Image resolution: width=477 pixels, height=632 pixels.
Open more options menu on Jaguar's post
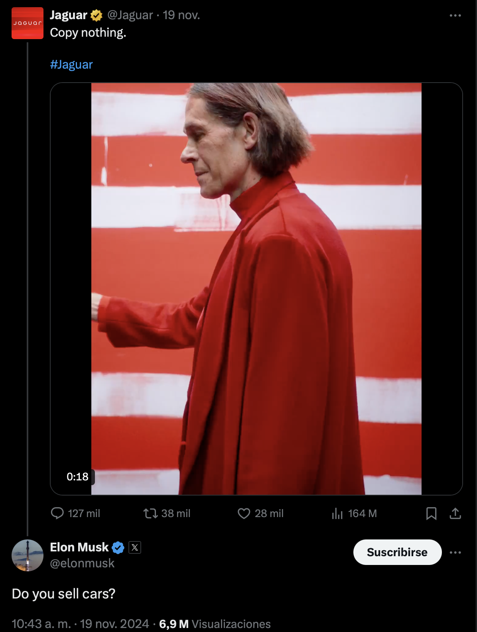(x=455, y=16)
